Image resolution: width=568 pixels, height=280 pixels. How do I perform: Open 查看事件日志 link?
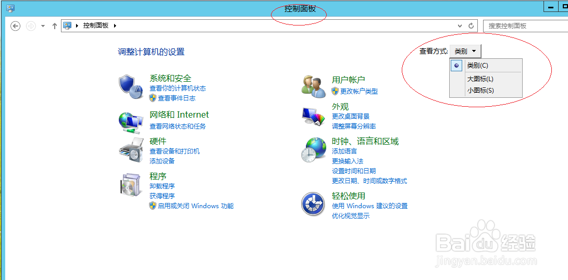tap(177, 98)
